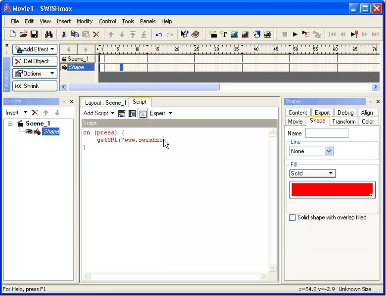Click the getURL script line

click(x=130, y=140)
